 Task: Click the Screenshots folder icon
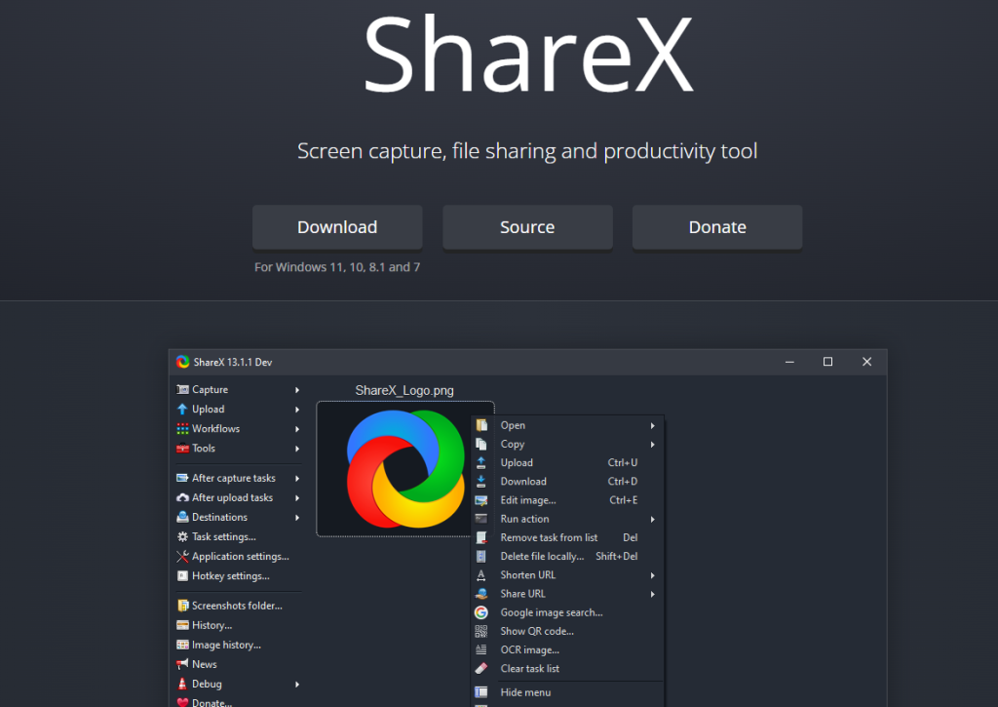[182, 605]
